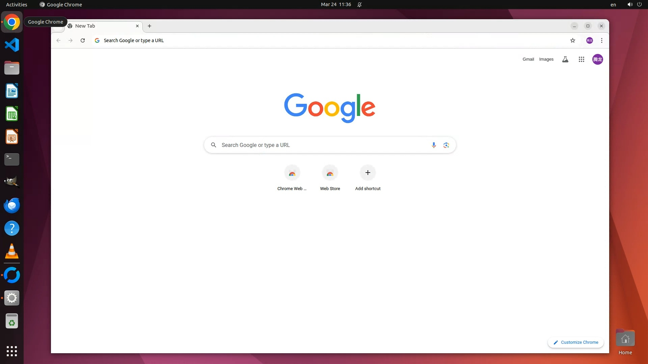Click the voice search microphone icon
Viewport: 648px width, 364px height.
click(x=434, y=145)
